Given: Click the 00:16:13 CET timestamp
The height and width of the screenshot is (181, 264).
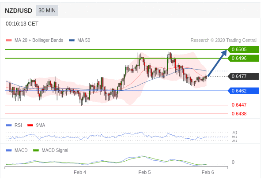Looking at the screenshot, I should (22, 24).
